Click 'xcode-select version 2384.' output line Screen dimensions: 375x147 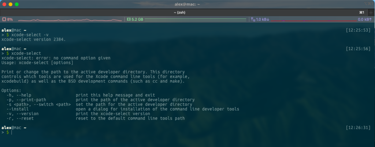click(33, 39)
